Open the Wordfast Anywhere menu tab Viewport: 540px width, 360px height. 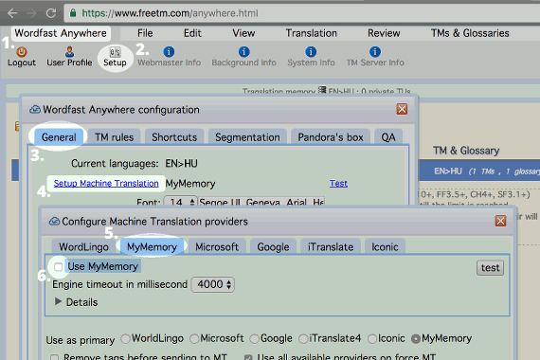click(x=61, y=33)
